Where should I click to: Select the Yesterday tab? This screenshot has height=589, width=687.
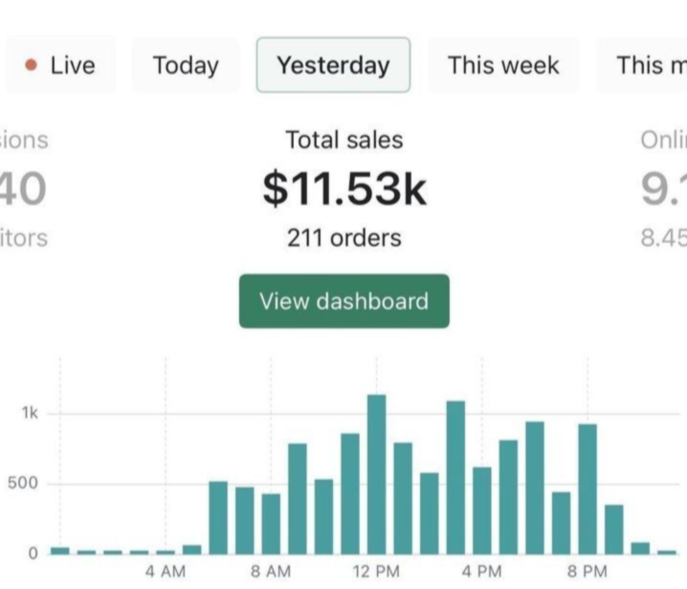333,65
